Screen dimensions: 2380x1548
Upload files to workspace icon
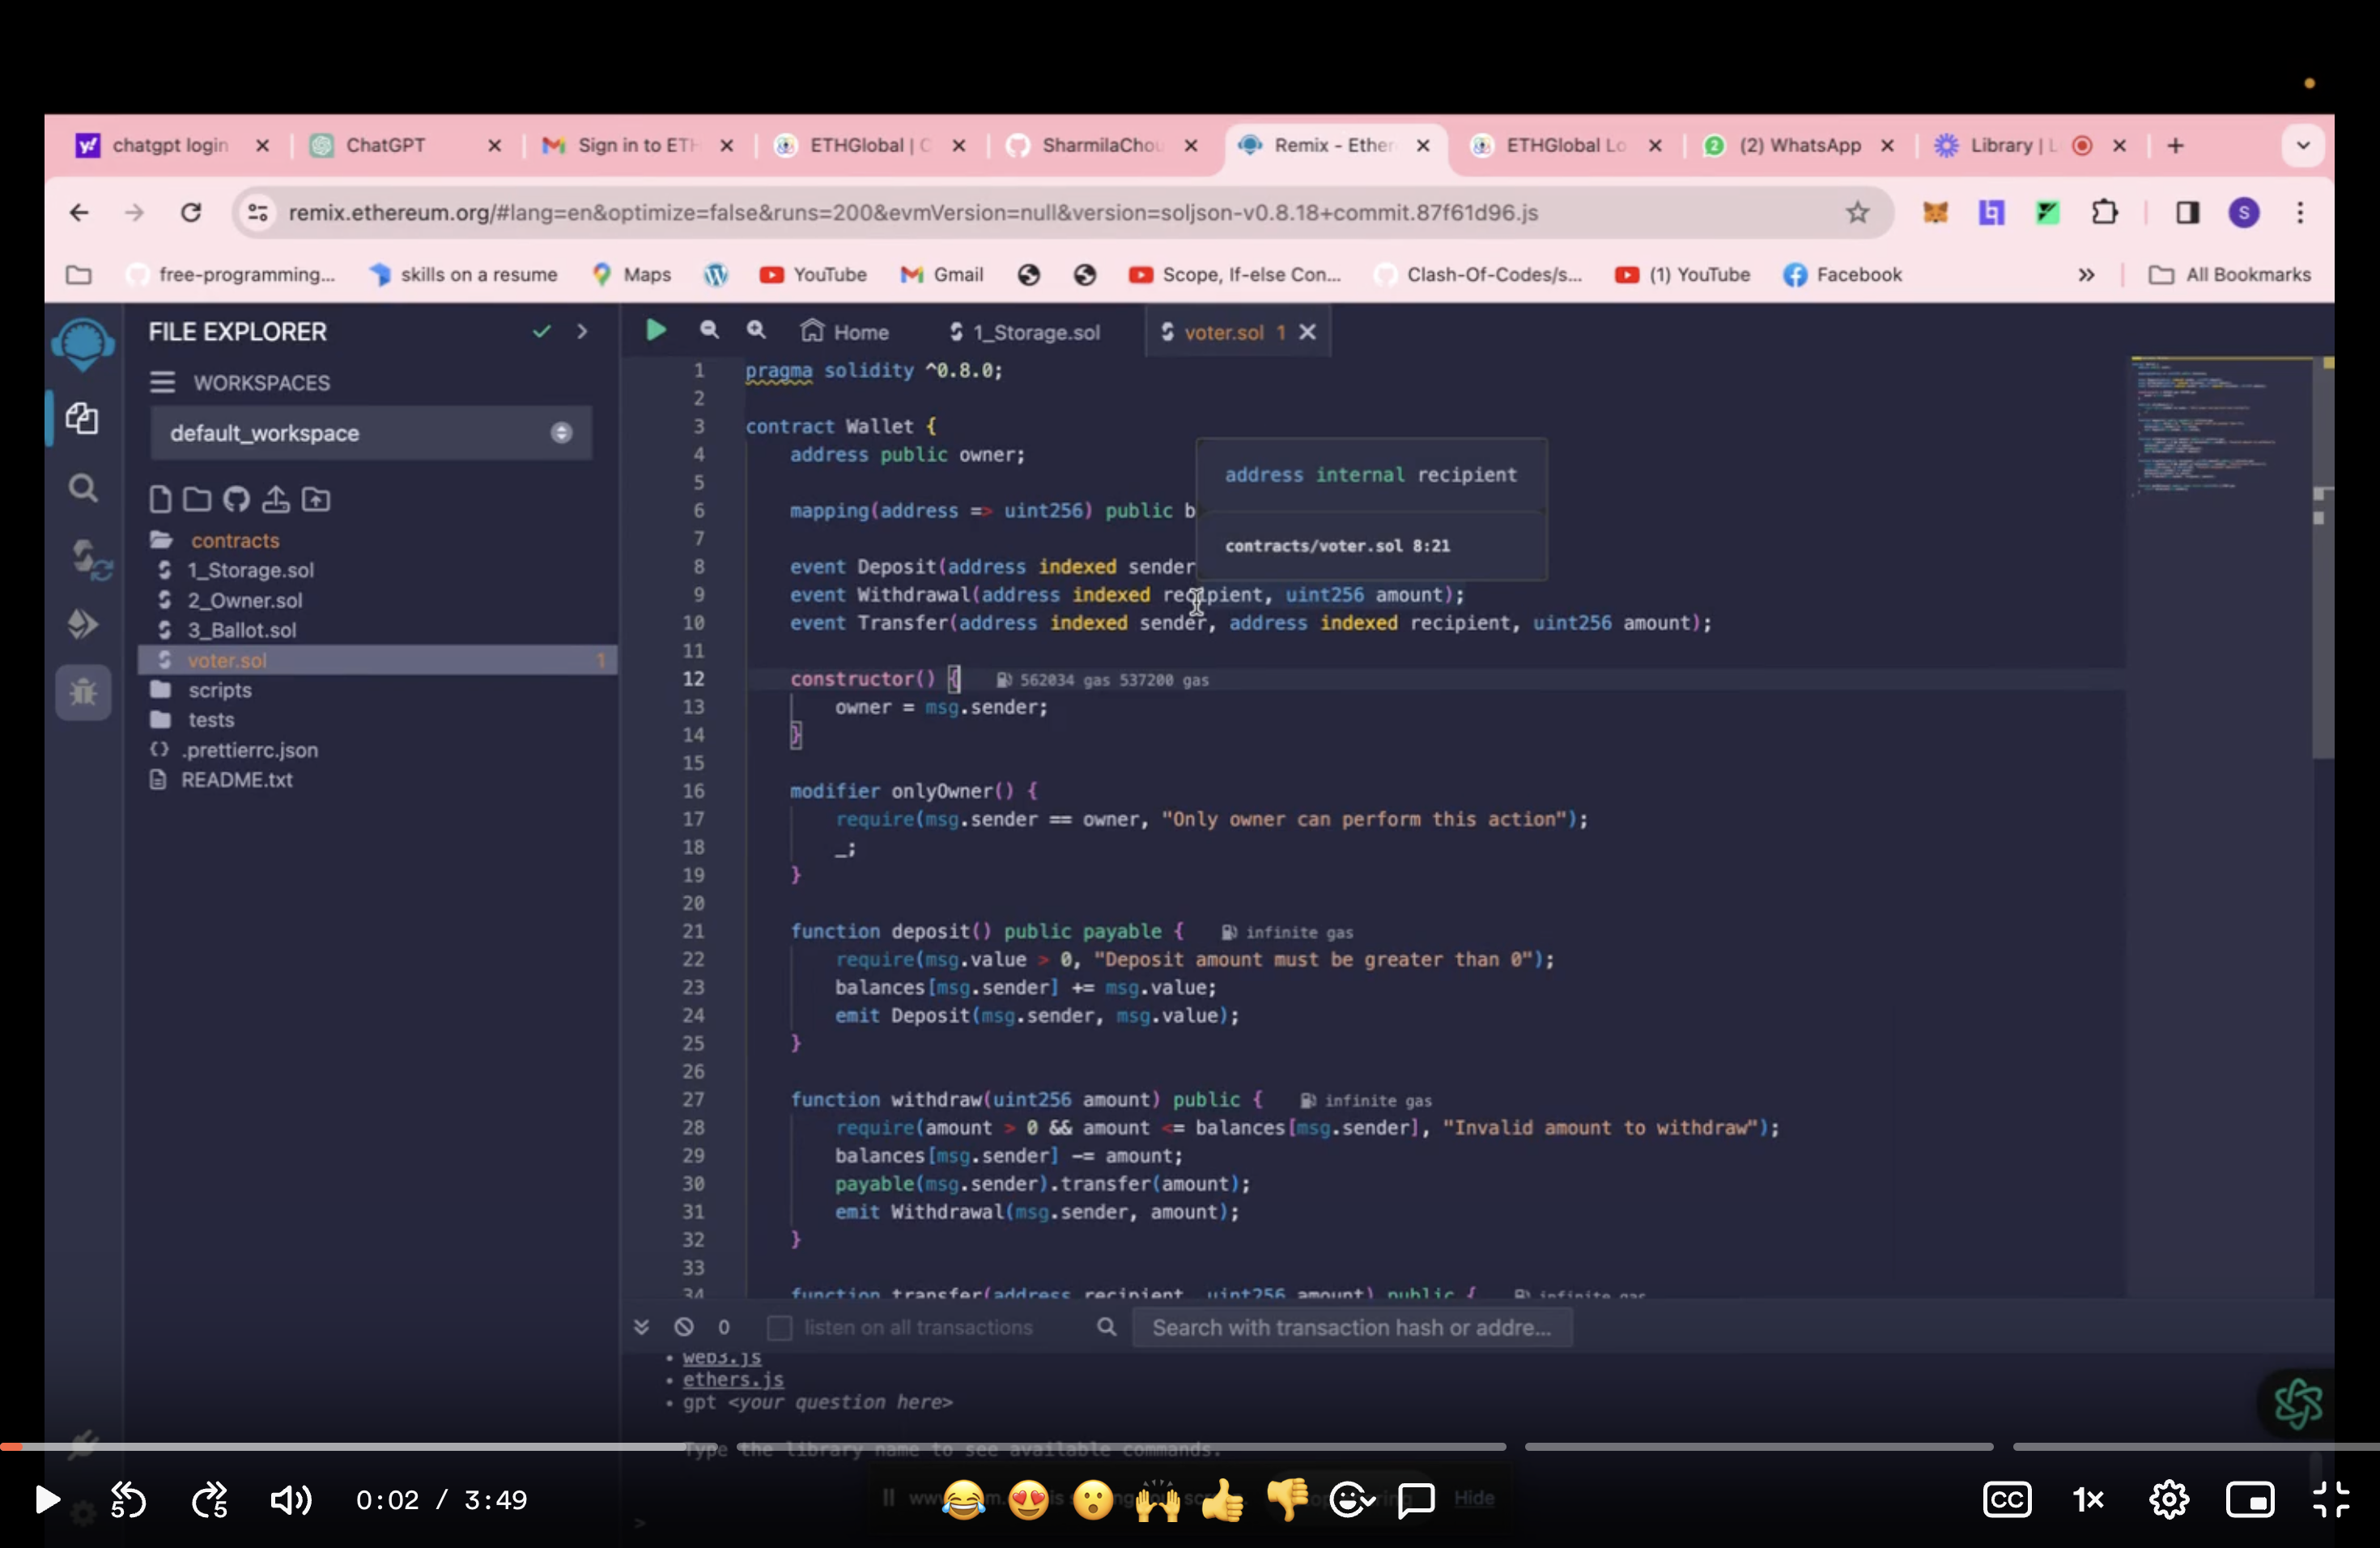(276, 499)
